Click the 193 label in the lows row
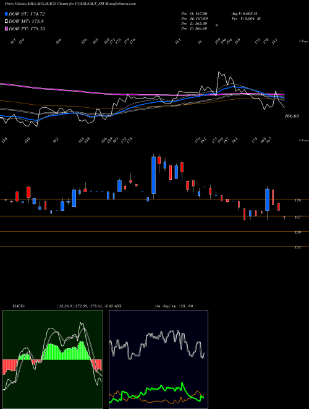The height and width of the screenshot is (409, 309). 220,140
